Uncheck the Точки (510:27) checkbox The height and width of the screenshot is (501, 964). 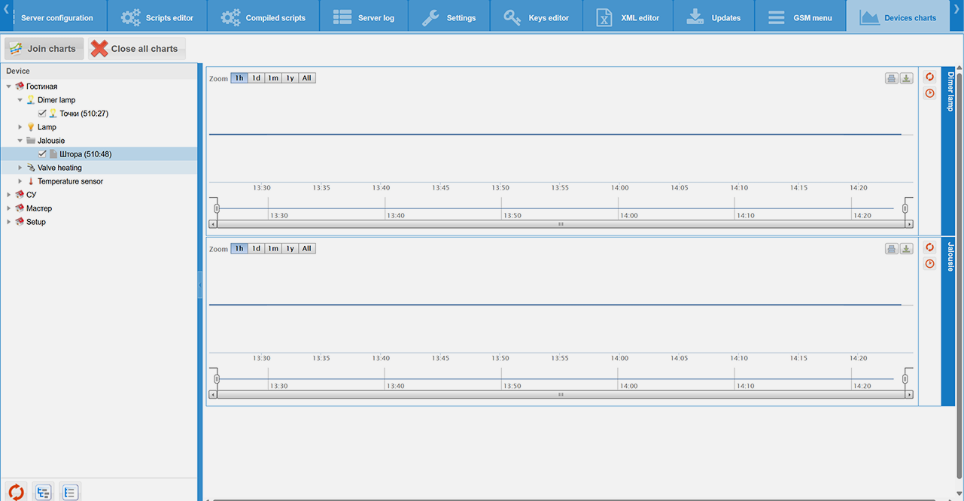(42, 114)
